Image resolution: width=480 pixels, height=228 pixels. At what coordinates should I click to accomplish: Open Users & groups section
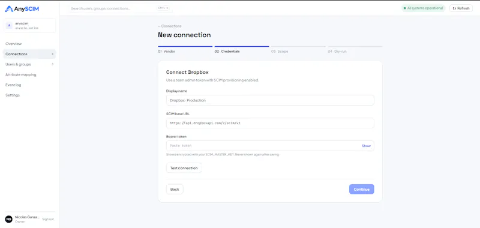point(29,64)
